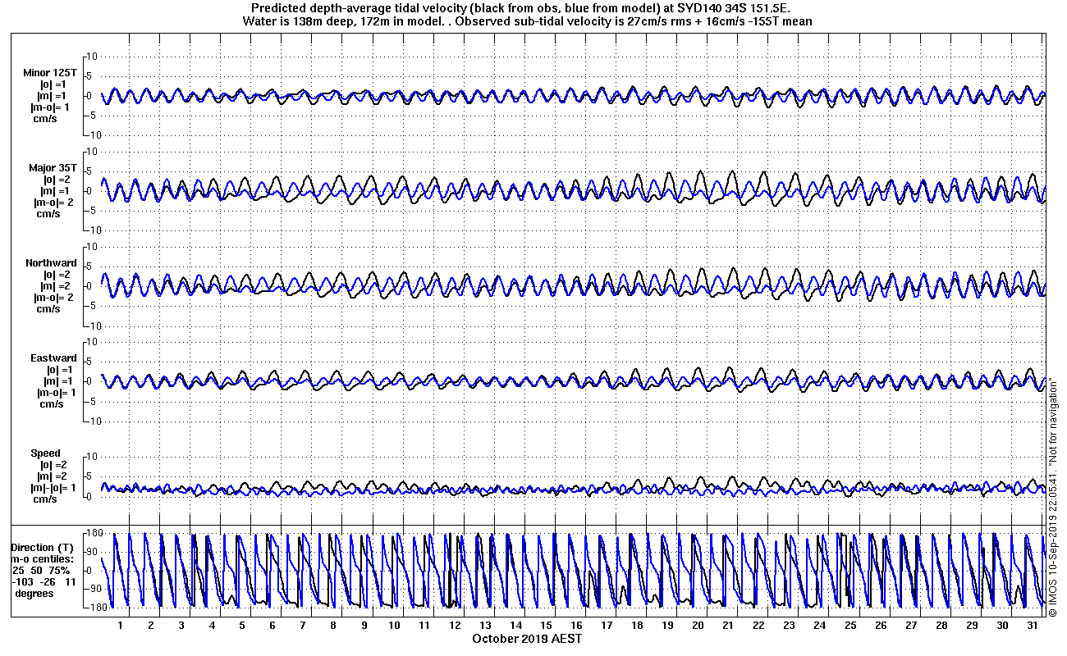Click day label '28' on the date axis
1067x656 pixels.
click(941, 625)
